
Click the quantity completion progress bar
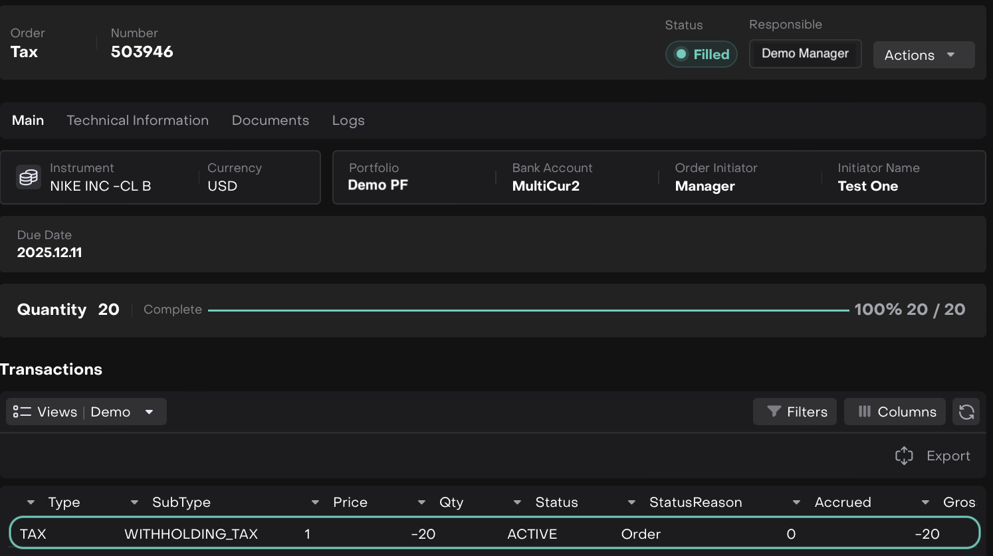click(528, 310)
